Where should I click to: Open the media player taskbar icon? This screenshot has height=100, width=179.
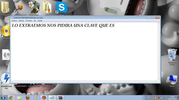click(36, 97)
